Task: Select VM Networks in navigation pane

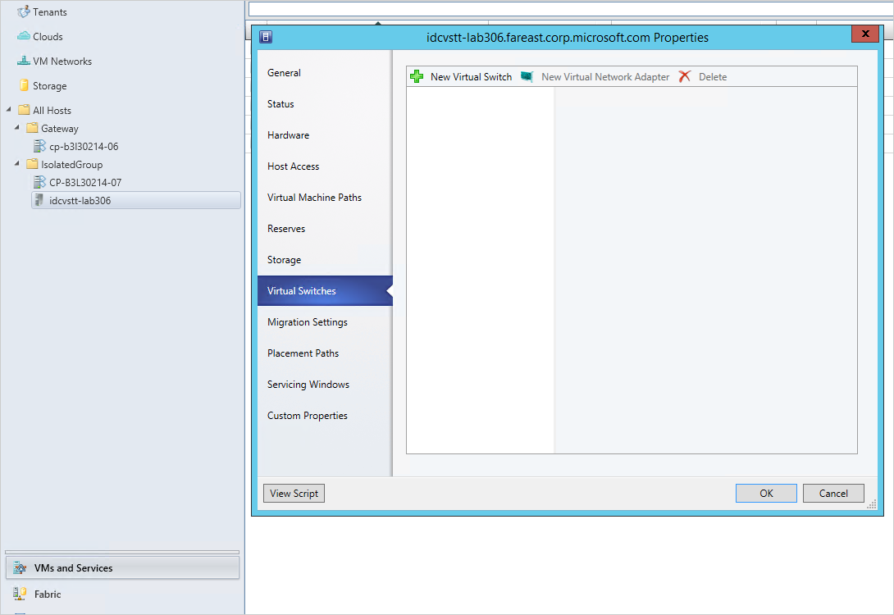Action: pyautogui.click(x=62, y=61)
